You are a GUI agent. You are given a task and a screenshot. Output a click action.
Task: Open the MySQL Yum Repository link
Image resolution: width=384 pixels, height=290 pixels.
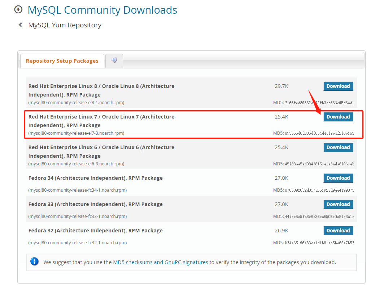65,25
